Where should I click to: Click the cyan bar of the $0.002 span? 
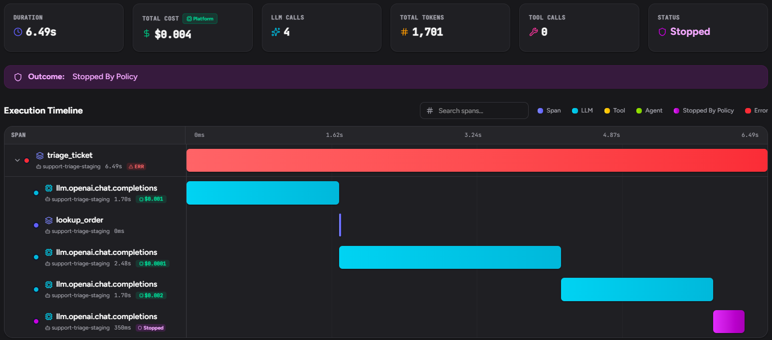tap(637, 289)
